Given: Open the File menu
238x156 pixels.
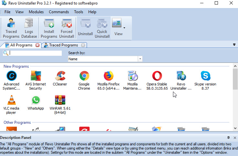Looking at the screenshot, I should tap(7, 12).
